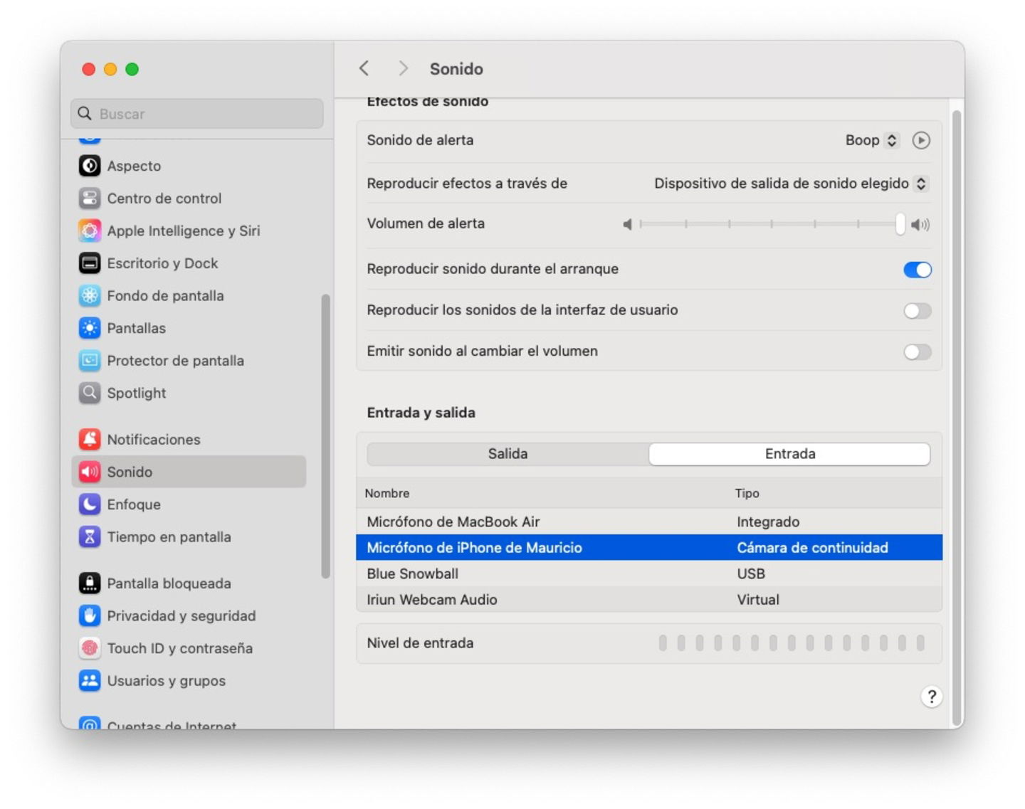Open Enfoque settings label
1025x809 pixels.
pyautogui.click(x=134, y=504)
